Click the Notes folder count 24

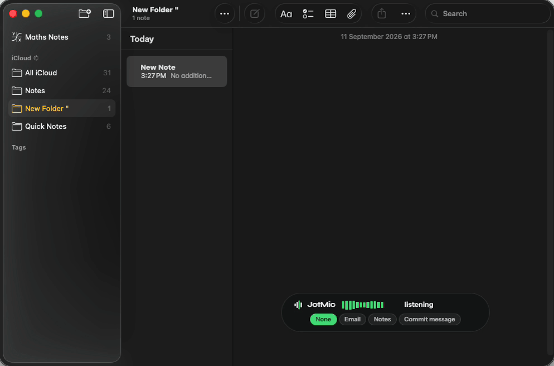pyautogui.click(x=106, y=91)
